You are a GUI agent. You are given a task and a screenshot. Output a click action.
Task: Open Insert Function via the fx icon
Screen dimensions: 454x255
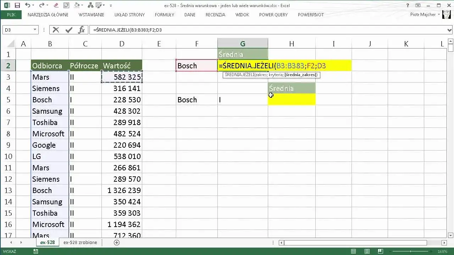[x=82, y=30]
